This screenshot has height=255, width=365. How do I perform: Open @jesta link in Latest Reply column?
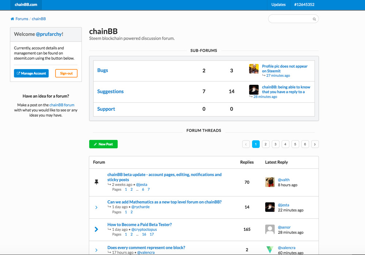click(x=284, y=205)
